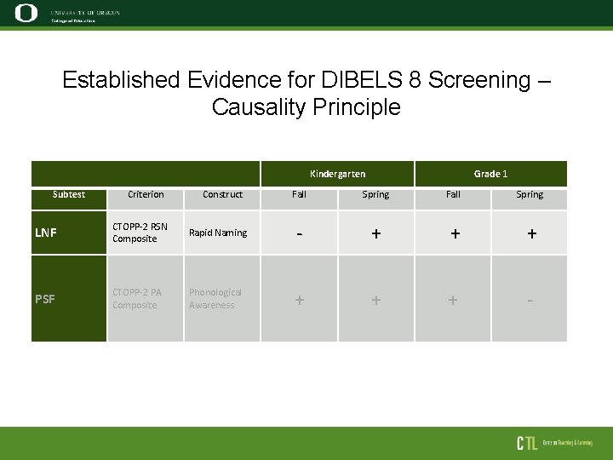Click the LNF Kindergarten Fall minus cell
This screenshot has height=460, width=613.
click(x=299, y=233)
